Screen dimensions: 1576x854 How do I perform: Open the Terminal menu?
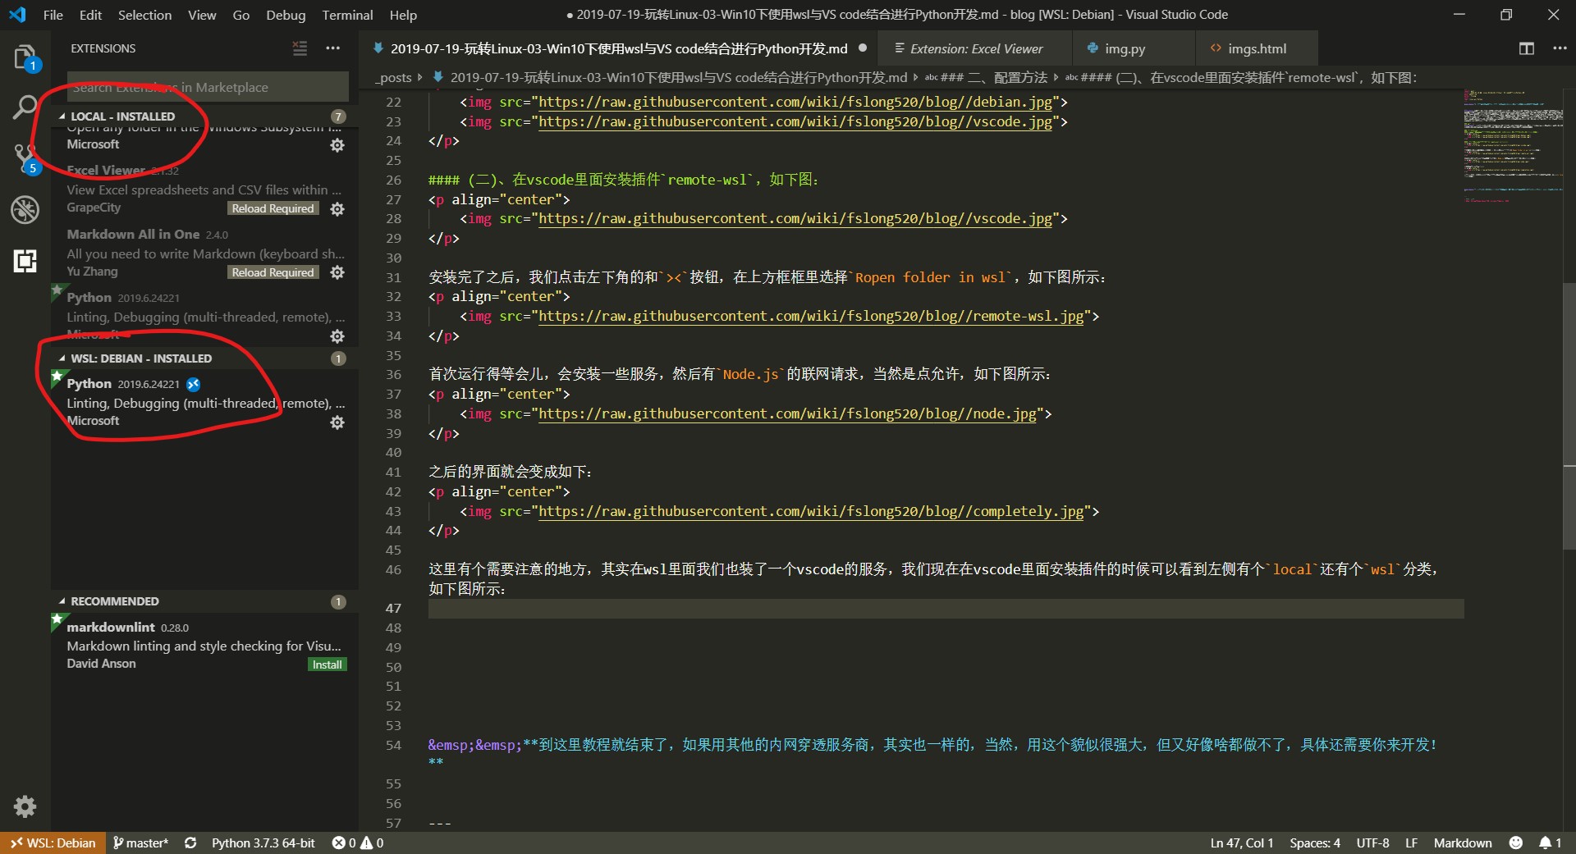click(347, 15)
